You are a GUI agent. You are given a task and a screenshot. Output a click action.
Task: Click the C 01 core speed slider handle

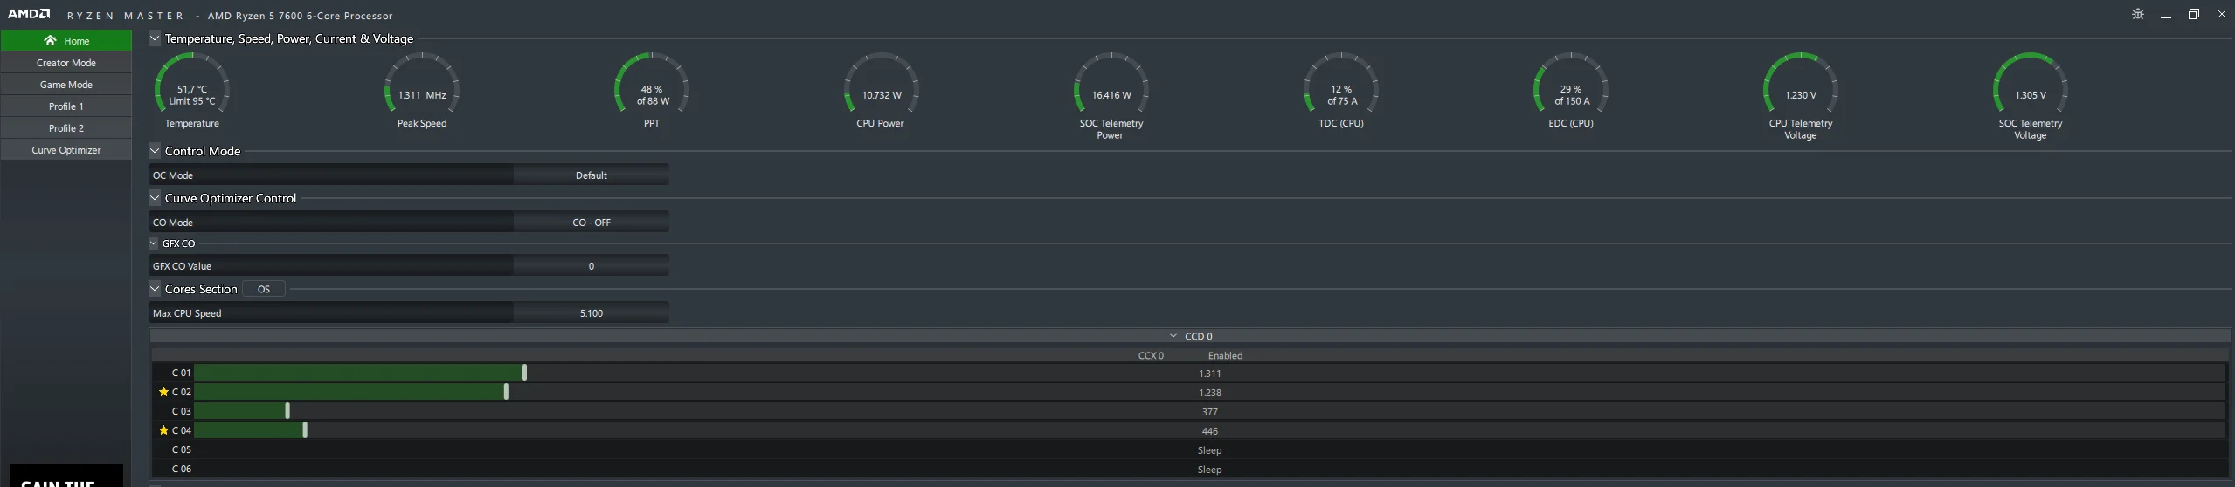(x=524, y=373)
